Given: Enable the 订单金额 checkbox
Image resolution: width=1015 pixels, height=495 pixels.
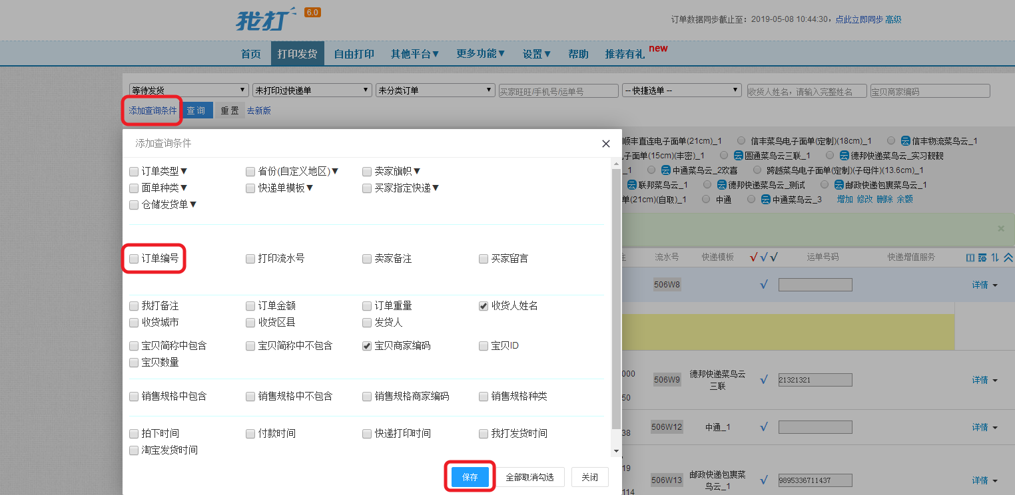Looking at the screenshot, I should 250,306.
